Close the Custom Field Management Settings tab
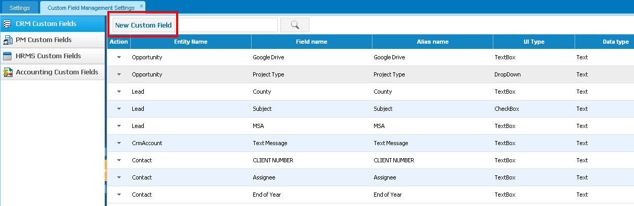Screen dimensions: 634x206 point(142,6)
